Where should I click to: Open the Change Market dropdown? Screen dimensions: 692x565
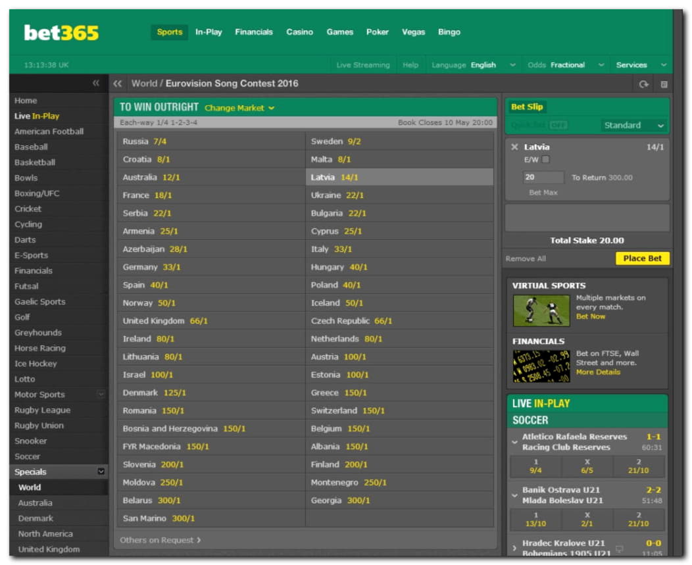(239, 108)
